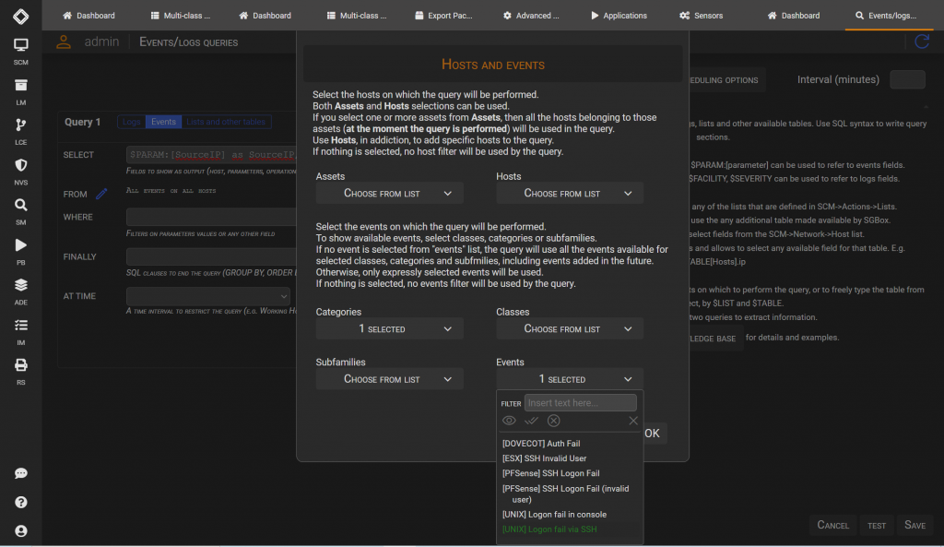944x547 pixels.
Task: Open the chat bubble icon
Action: coord(20,473)
